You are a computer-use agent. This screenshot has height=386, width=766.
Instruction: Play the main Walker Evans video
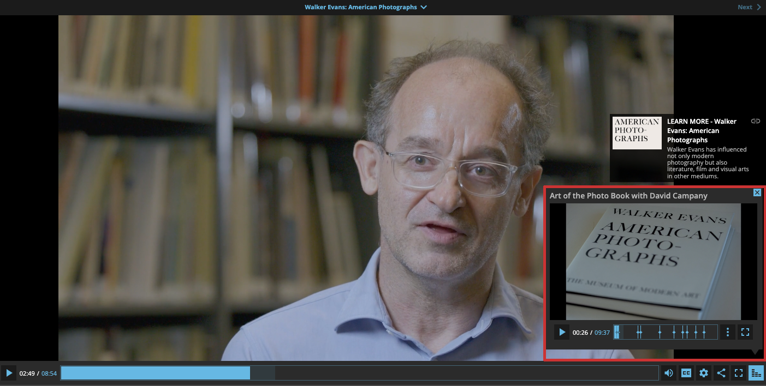coord(9,373)
